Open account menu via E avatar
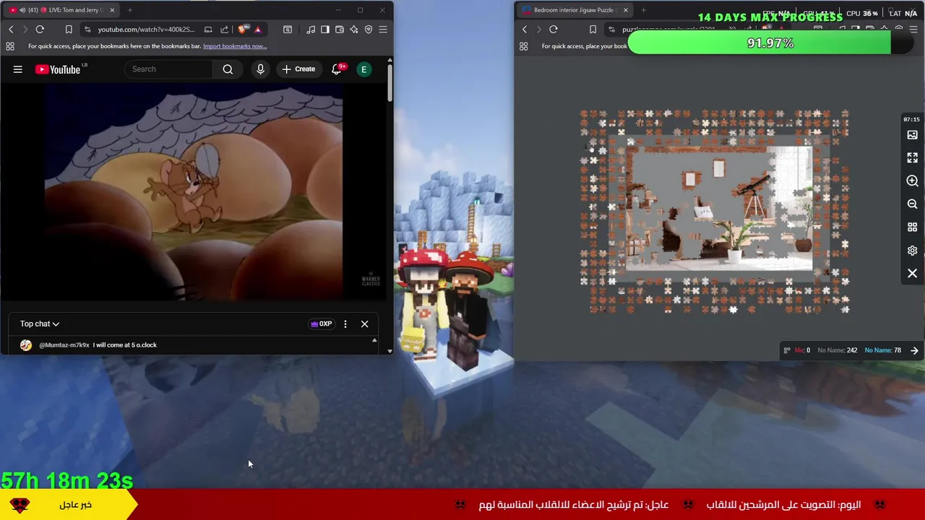Image resolution: width=925 pixels, height=520 pixels. [364, 69]
